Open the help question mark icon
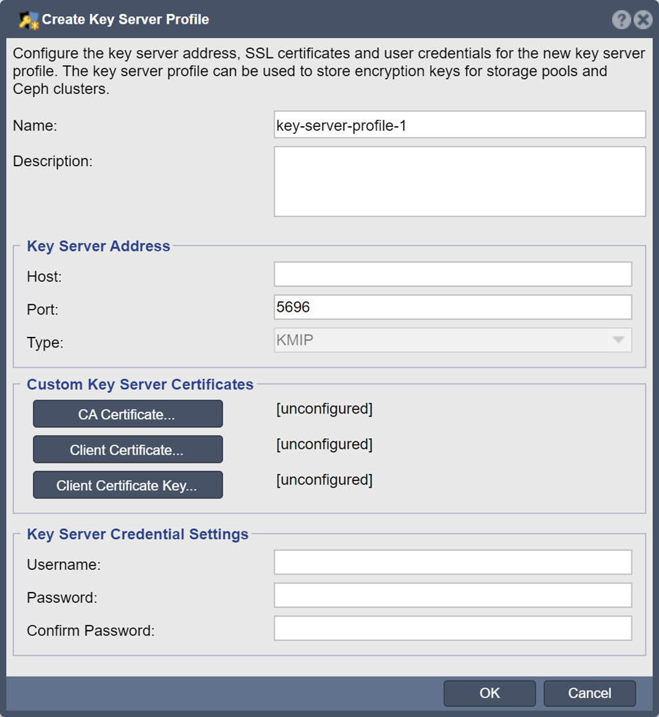The image size is (659, 717). (621, 20)
